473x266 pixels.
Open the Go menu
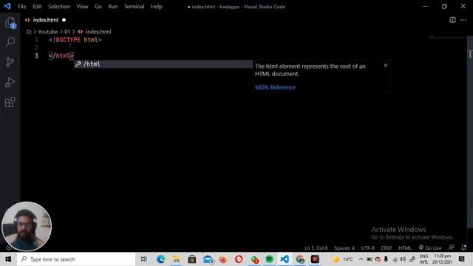click(98, 7)
